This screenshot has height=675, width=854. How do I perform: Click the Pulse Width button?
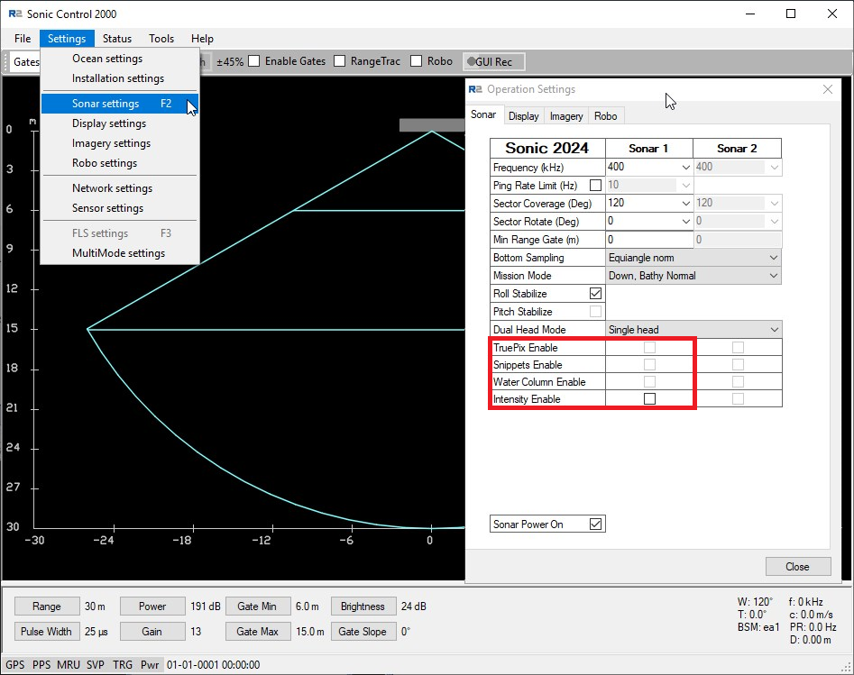[x=46, y=632]
